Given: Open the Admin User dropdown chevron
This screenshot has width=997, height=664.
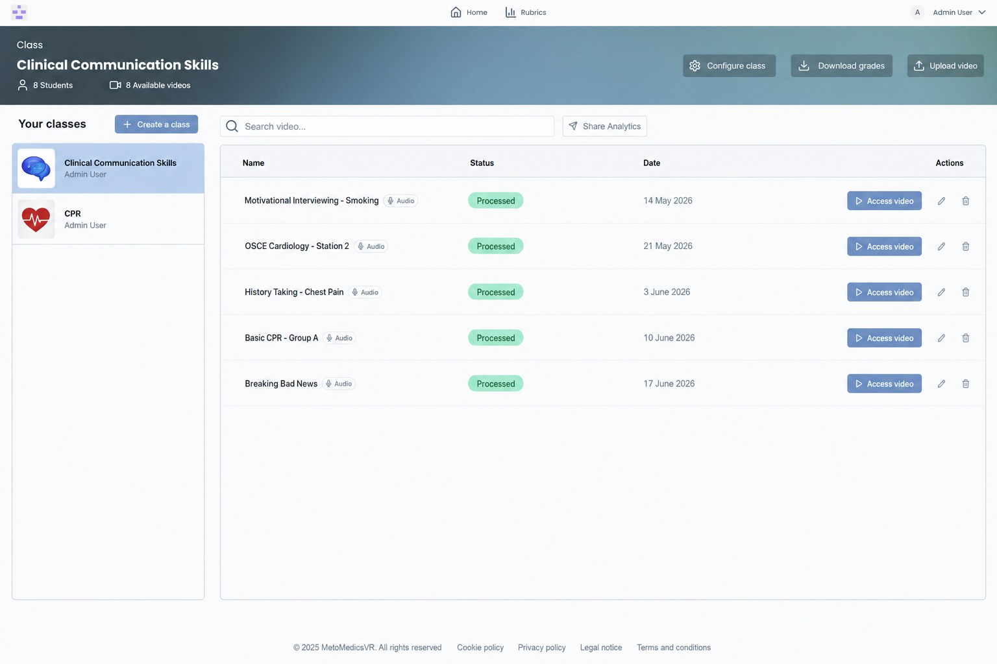Looking at the screenshot, I should pos(982,12).
